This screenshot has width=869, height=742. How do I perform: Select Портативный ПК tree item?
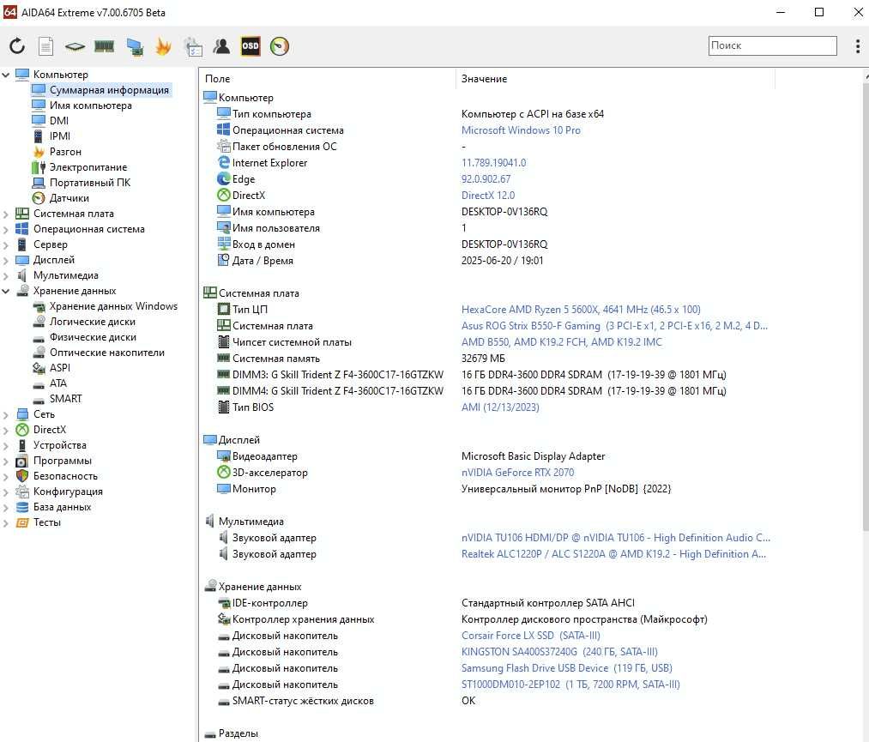90,183
